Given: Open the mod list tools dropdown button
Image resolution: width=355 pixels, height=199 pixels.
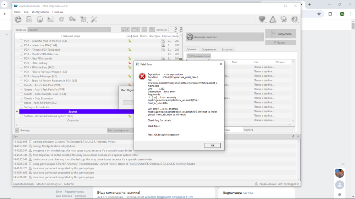Looking at the screenshot, I should [x=125, y=30].
